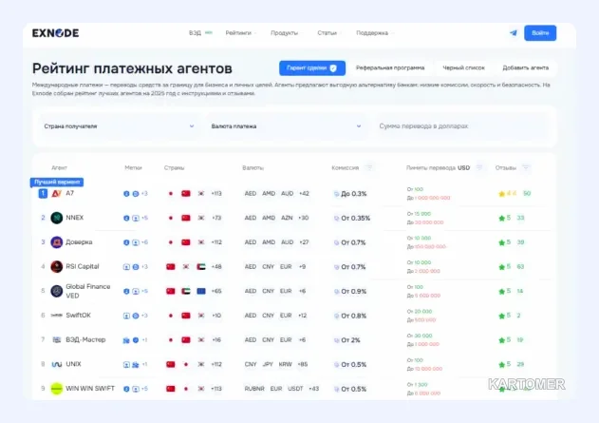Viewport: 599px width, 423px height.
Task: Open the Доверка agent logo
Action: point(57,242)
